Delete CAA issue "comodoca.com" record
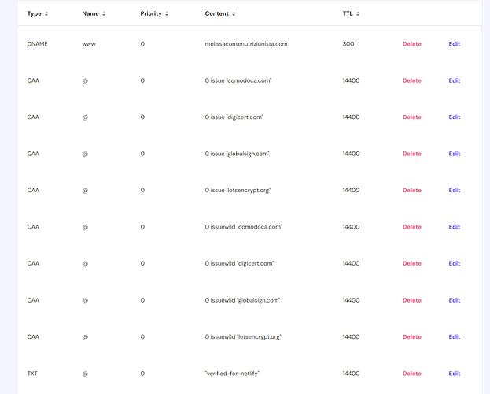Image resolution: width=490 pixels, height=394 pixels. (411, 80)
